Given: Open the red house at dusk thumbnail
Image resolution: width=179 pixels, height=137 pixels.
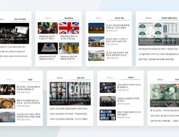Looking at the screenshot, I should 96,28.
